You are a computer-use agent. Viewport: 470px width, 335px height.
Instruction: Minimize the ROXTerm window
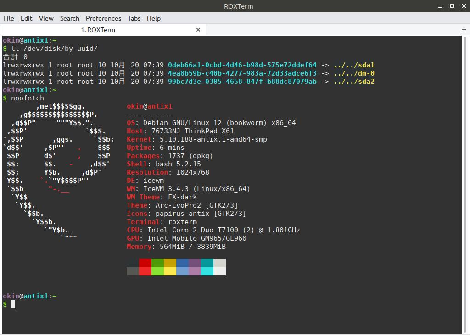(x=440, y=6)
